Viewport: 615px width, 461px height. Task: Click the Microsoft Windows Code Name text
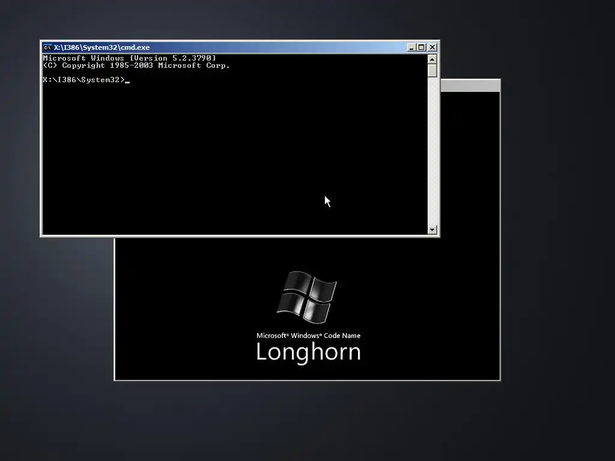[x=308, y=336]
